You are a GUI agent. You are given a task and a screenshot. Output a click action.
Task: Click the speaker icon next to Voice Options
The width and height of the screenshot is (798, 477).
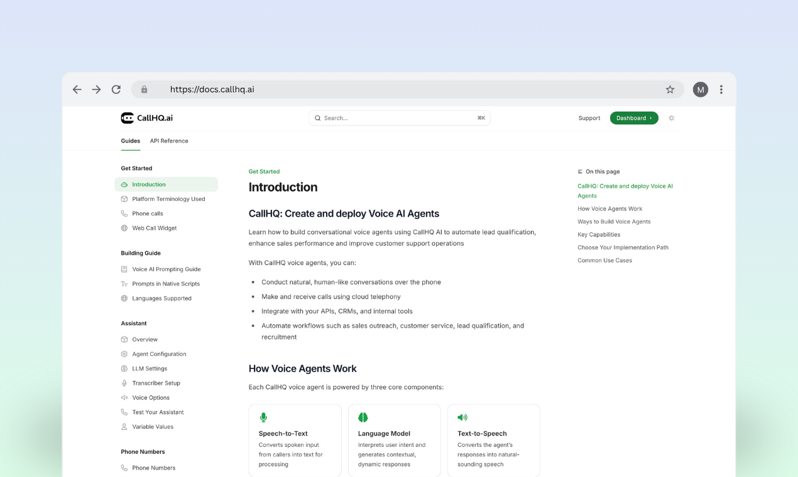[x=124, y=398]
